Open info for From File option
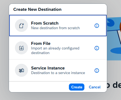Image resolution: width=121 pixels, height=100 pixels. [97, 48]
